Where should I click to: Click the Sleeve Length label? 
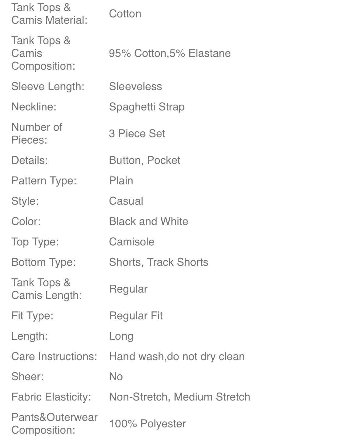tap(48, 86)
